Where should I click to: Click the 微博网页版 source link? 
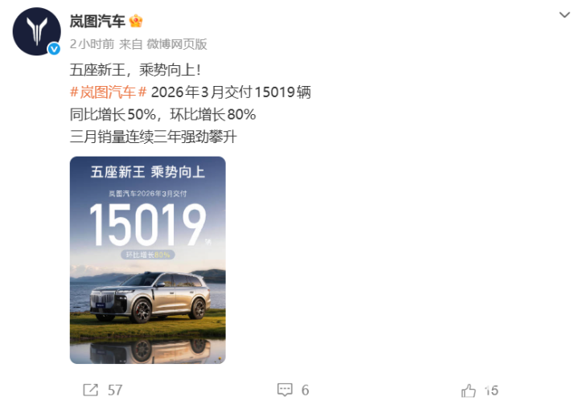click(x=177, y=44)
